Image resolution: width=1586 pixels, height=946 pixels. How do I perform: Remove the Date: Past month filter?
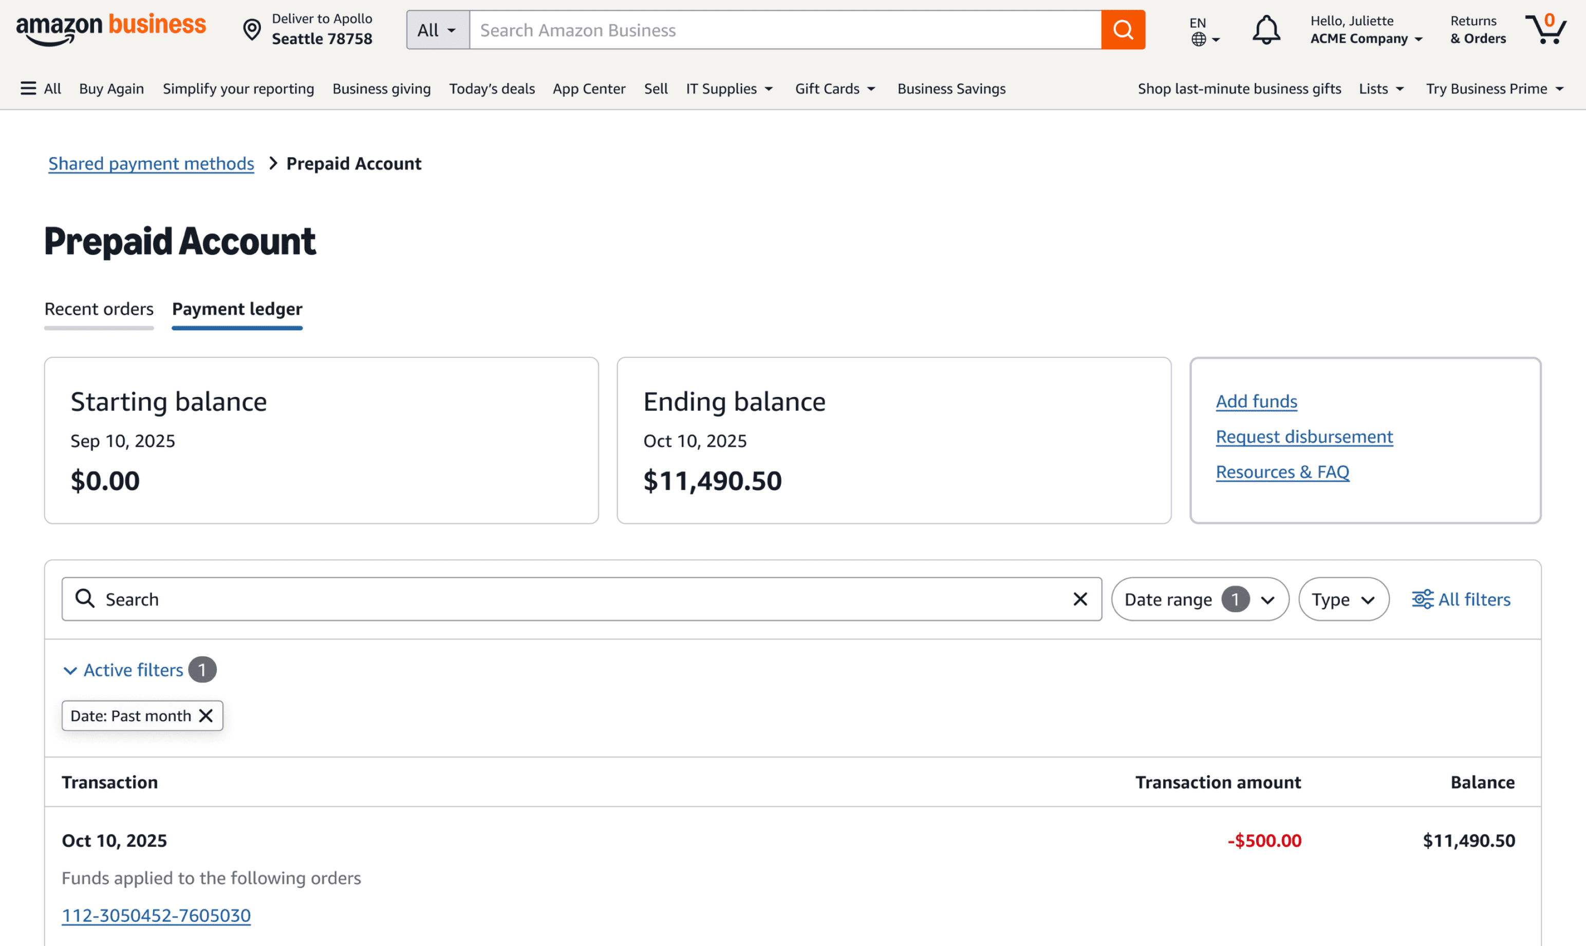206,716
